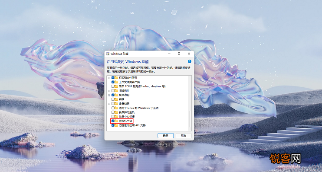Click the folder icon beside 打印和文件服务
Image resolution: width=322 pixels, height=172 pixels.
click(x=116, y=78)
